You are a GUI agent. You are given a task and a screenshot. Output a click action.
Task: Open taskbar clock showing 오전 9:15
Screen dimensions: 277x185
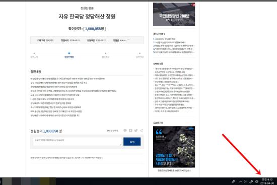267,181
